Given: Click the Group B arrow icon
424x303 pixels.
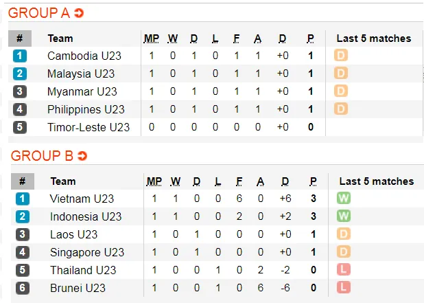Looking at the screenshot, I should click(82, 156).
